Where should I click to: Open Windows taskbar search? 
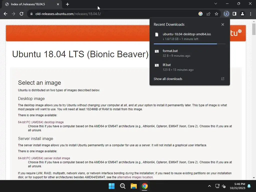[x=122, y=186]
